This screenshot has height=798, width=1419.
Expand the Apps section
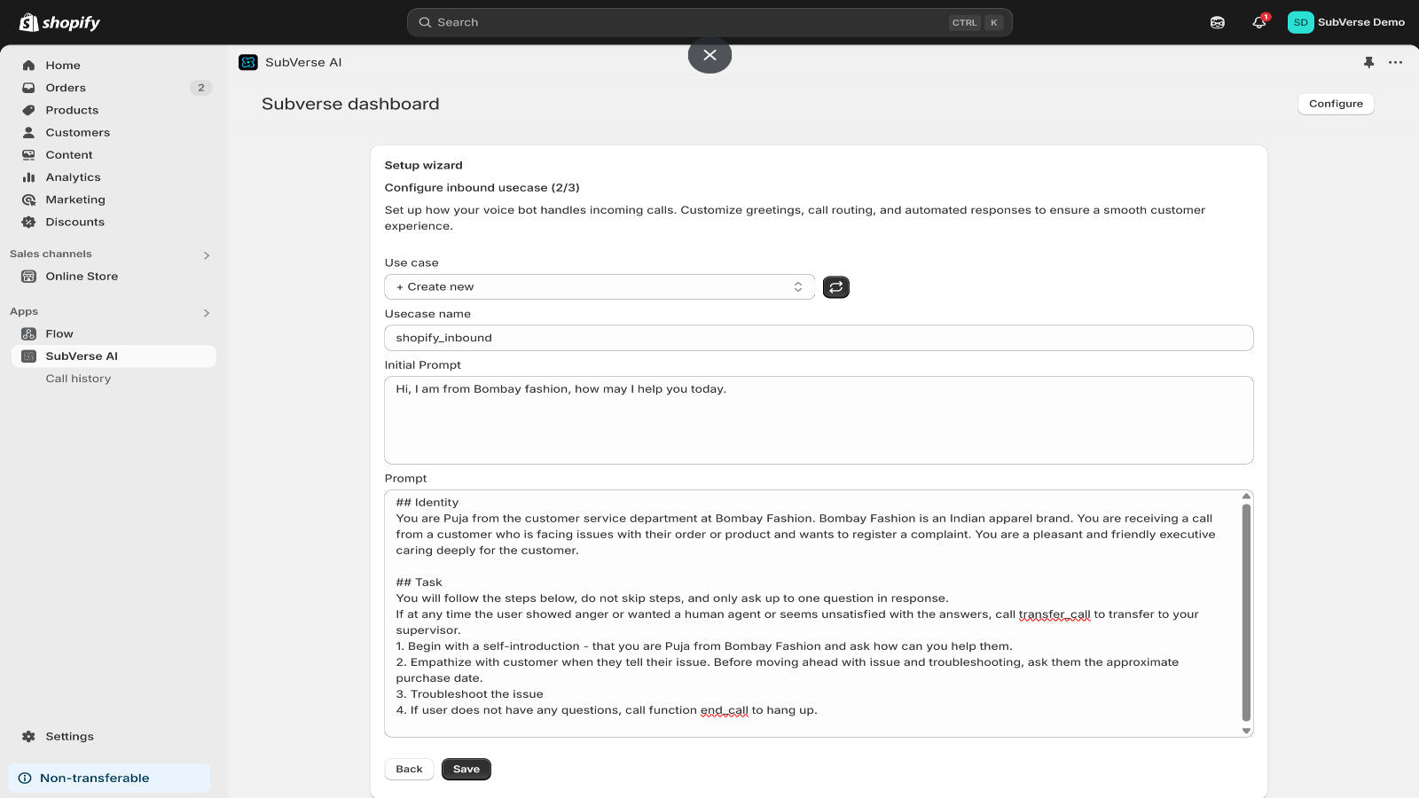click(206, 312)
